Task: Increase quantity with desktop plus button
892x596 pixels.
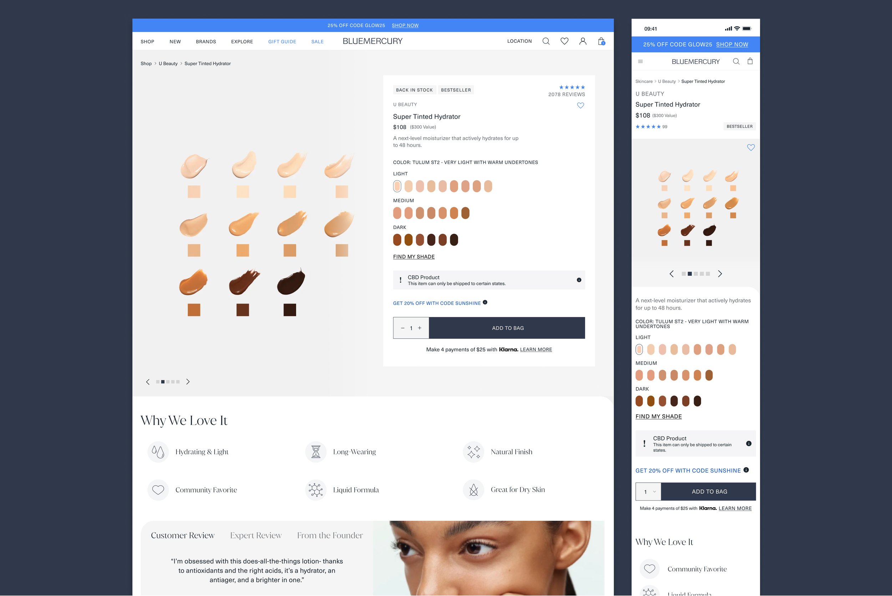Action: (419, 328)
